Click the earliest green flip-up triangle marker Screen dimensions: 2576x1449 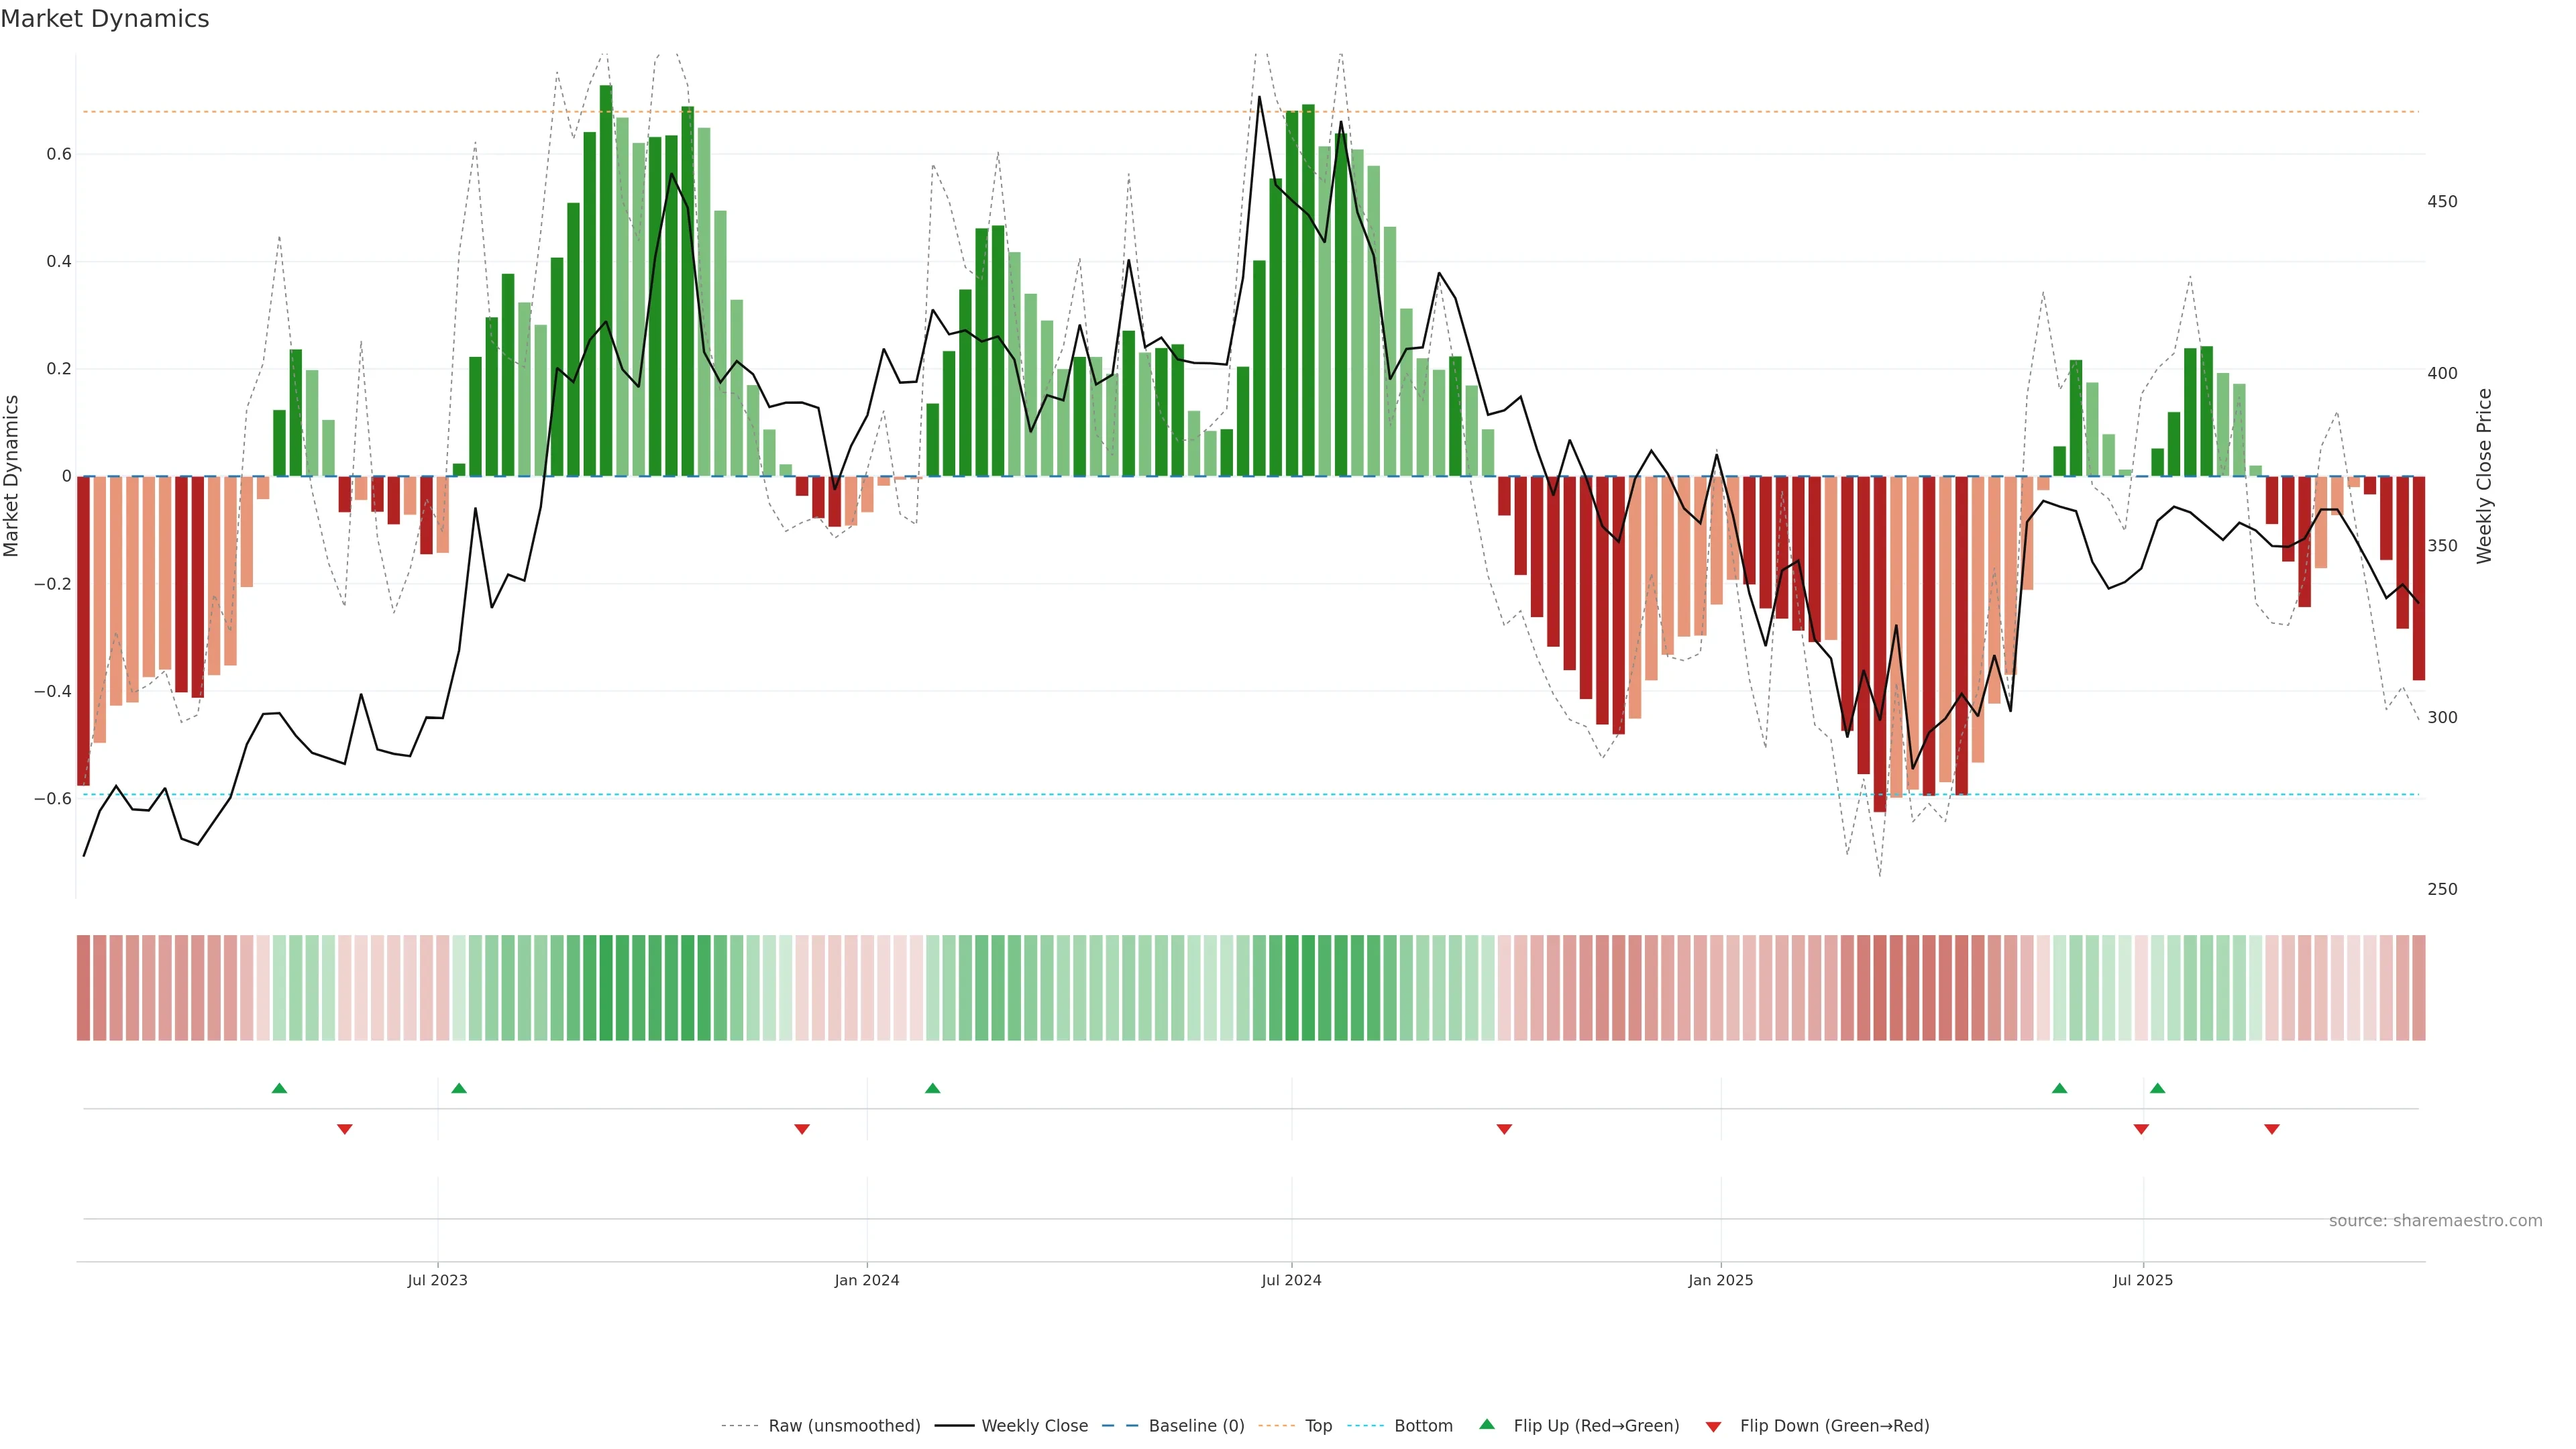pyautogui.click(x=279, y=1088)
